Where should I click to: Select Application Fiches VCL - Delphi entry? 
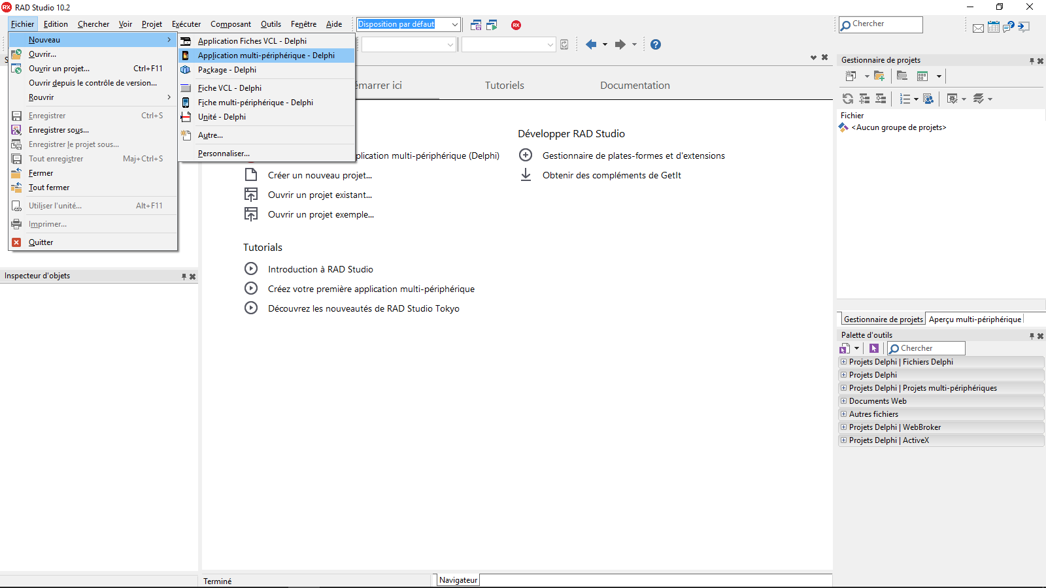(x=267, y=41)
